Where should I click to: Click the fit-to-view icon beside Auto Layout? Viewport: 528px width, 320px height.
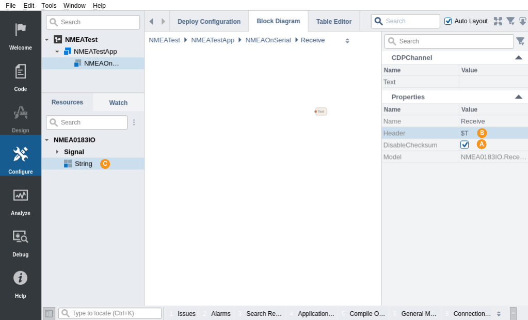click(498, 21)
